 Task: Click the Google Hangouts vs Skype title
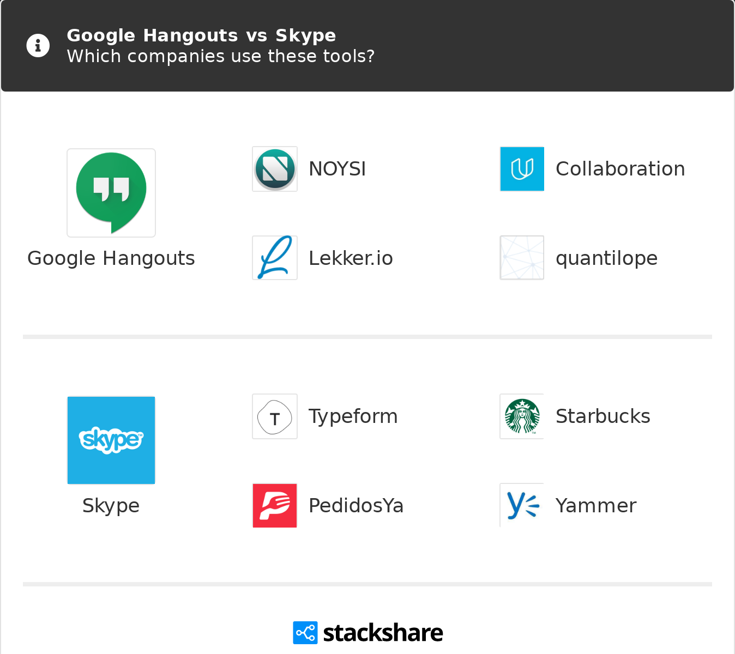coord(201,35)
